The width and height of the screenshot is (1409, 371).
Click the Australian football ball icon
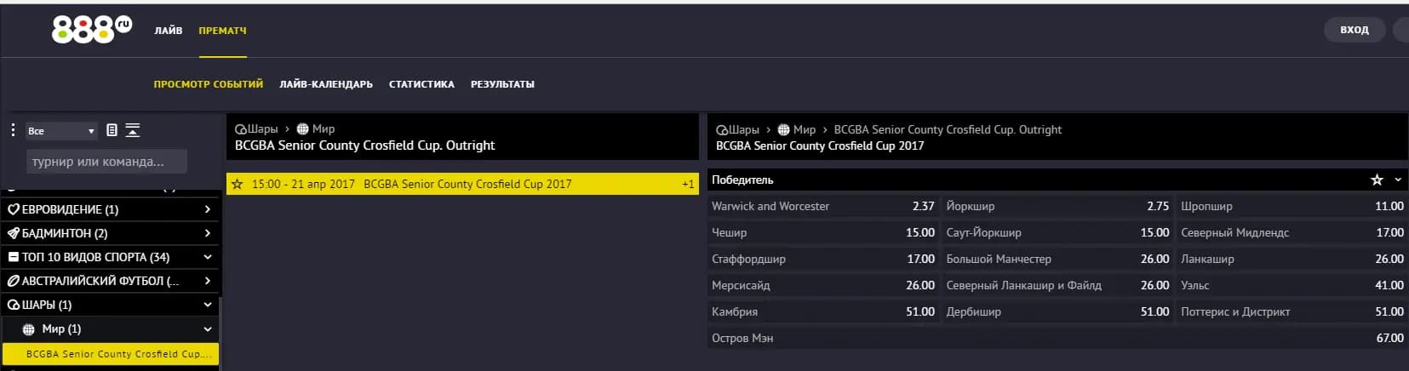pos(13,281)
